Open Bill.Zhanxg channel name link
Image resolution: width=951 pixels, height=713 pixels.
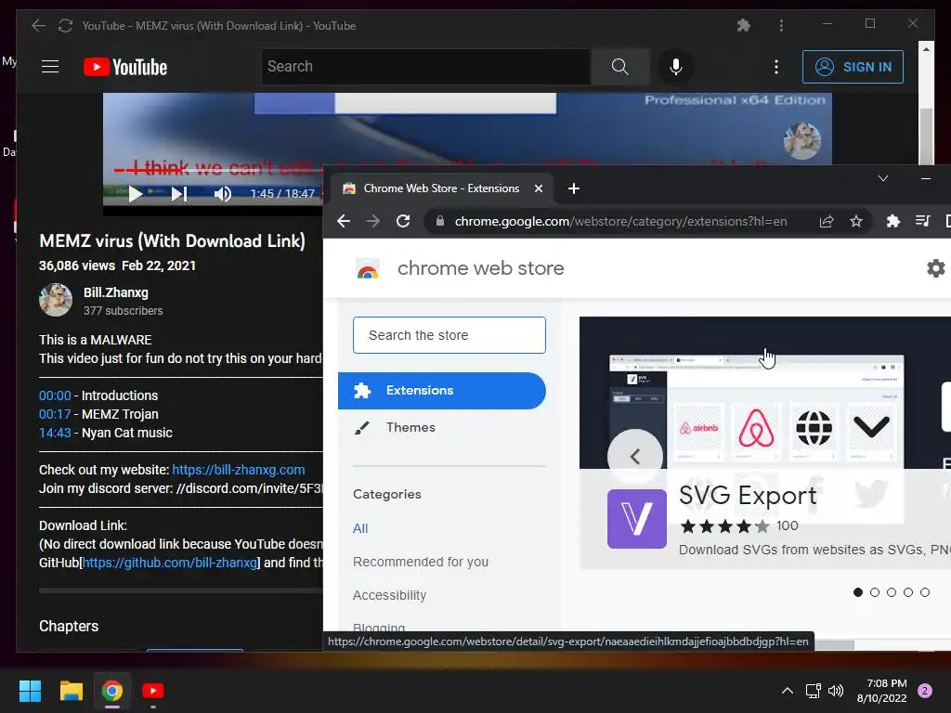point(116,292)
